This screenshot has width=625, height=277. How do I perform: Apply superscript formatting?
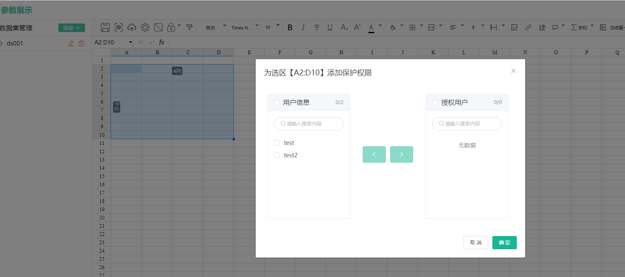pyautogui.click(x=357, y=27)
